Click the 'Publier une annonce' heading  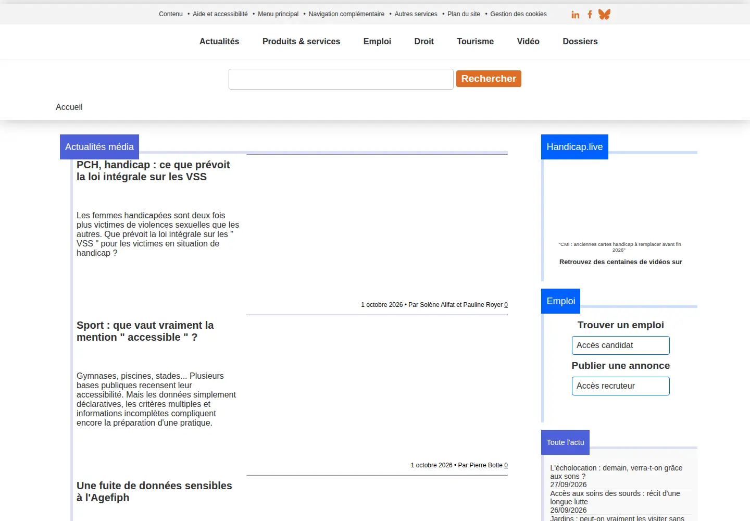(x=621, y=366)
